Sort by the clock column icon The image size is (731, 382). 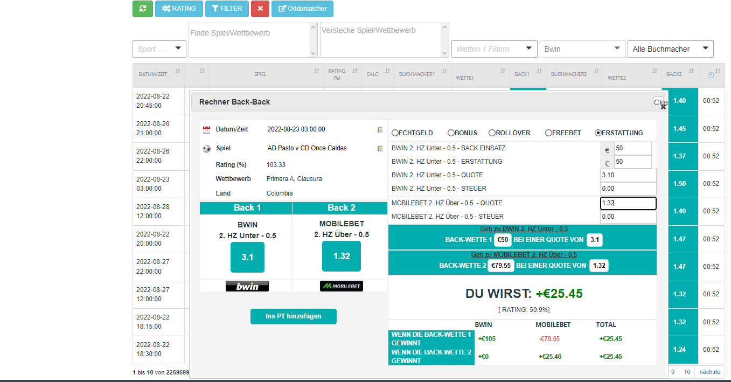(711, 74)
